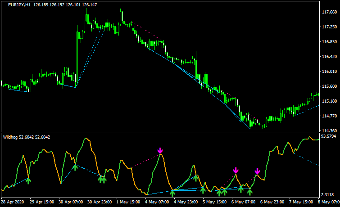Select the Wildhog indicator label
The image size is (340, 207).
[x=12, y=137]
